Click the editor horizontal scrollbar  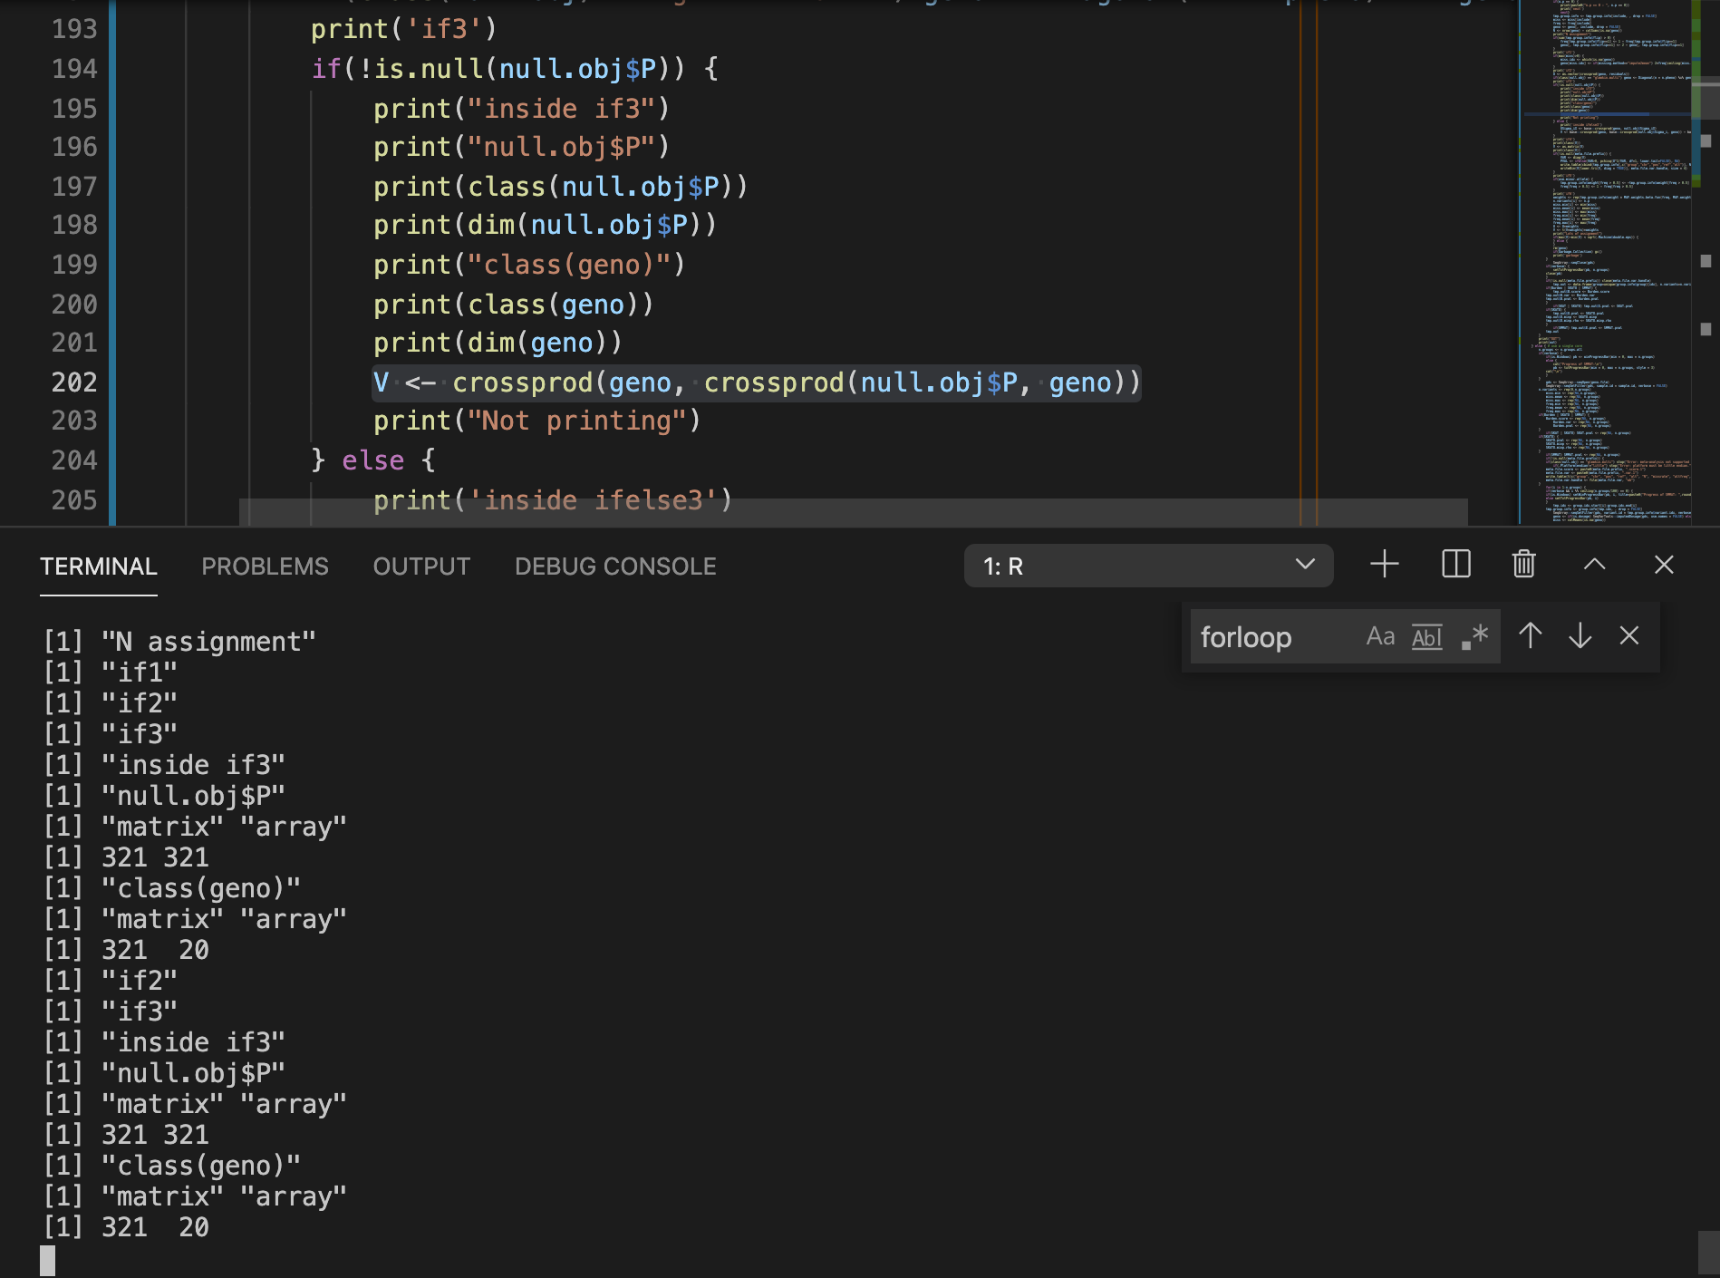[x=853, y=511]
